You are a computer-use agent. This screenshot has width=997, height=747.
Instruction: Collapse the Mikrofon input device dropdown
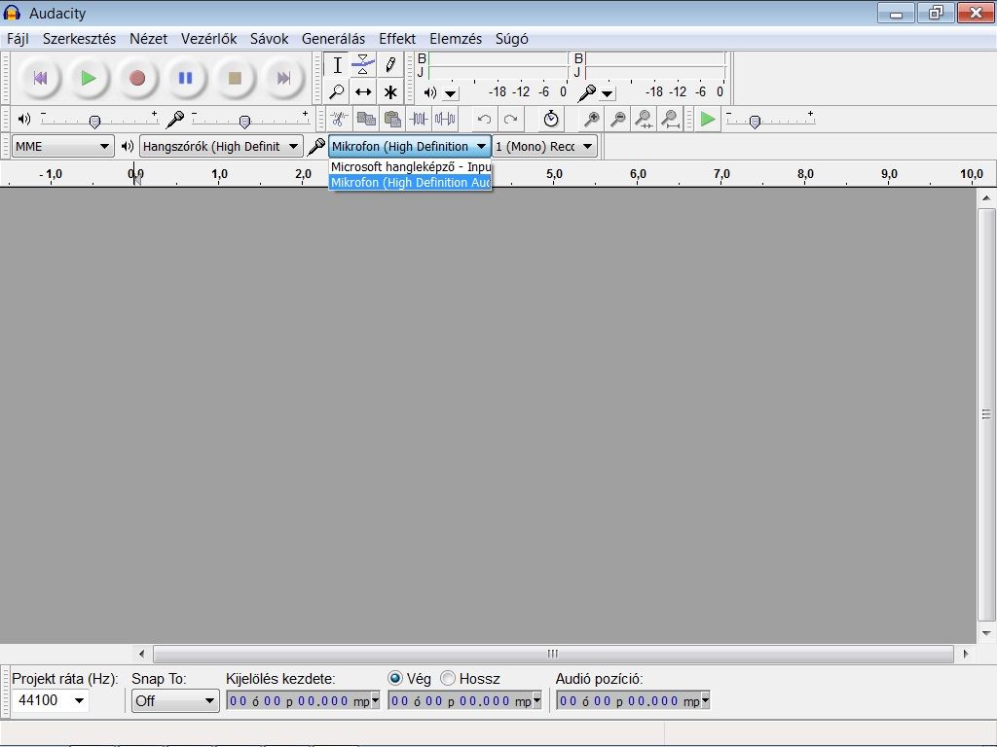[410, 146]
